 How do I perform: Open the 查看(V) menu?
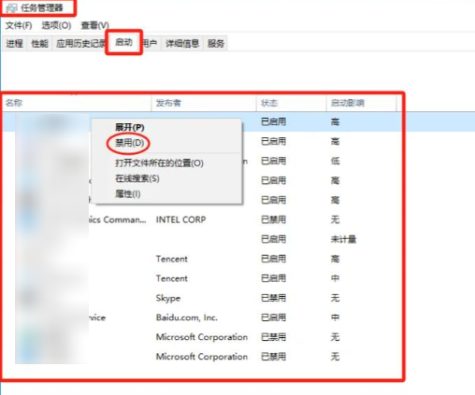coord(94,25)
